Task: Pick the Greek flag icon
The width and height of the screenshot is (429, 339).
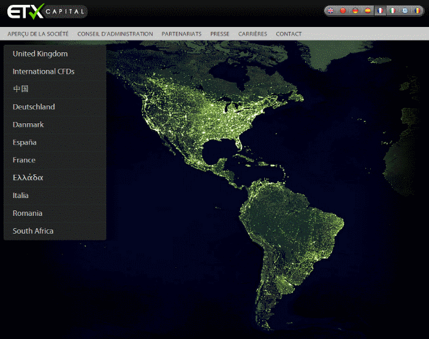Action: coord(404,10)
